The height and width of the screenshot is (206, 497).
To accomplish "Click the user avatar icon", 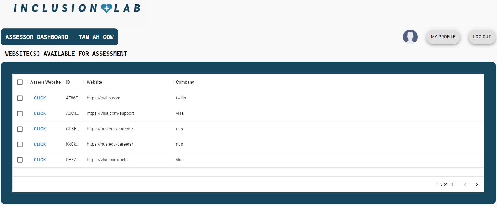I will (x=410, y=37).
